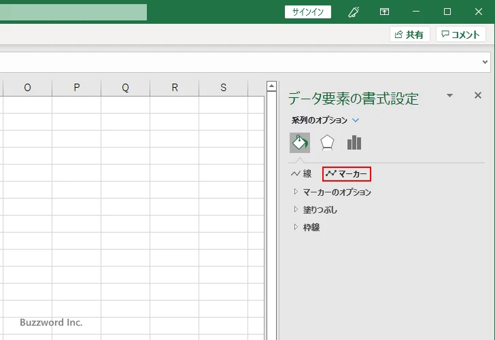The height and width of the screenshot is (340, 495).
Task: Open the task pane options arrow
Action: (449, 96)
